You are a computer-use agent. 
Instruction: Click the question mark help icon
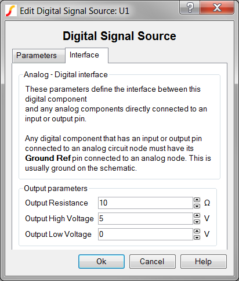(190, 8)
